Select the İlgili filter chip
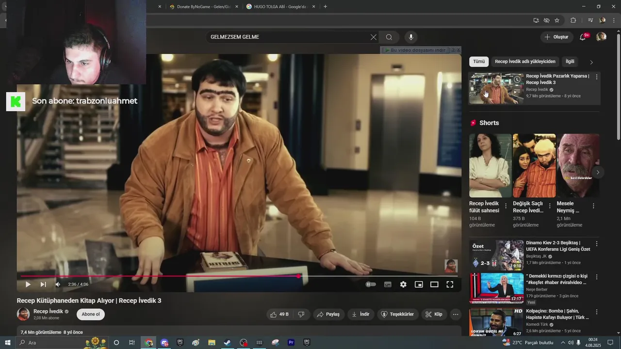The image size is (621, 349). click(x=570, y=62)
